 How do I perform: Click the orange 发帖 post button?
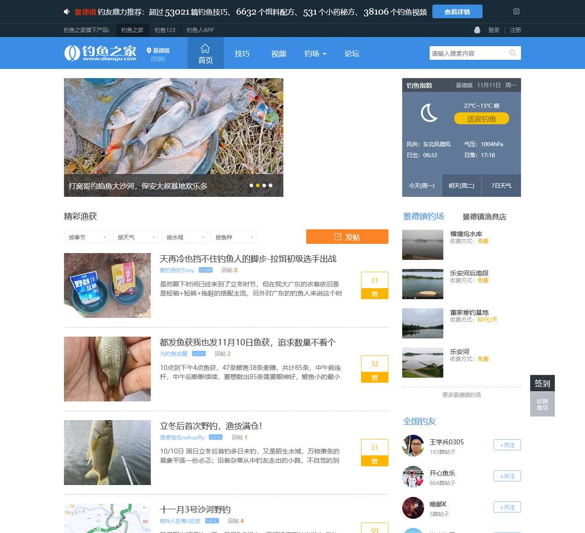[347, 237]
